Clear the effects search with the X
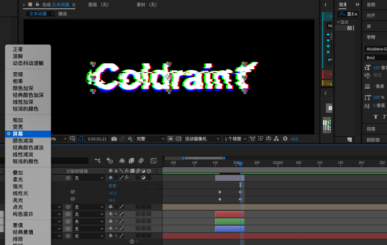The width and height of the screenshot is (387, 245). (x=356, y=14)
